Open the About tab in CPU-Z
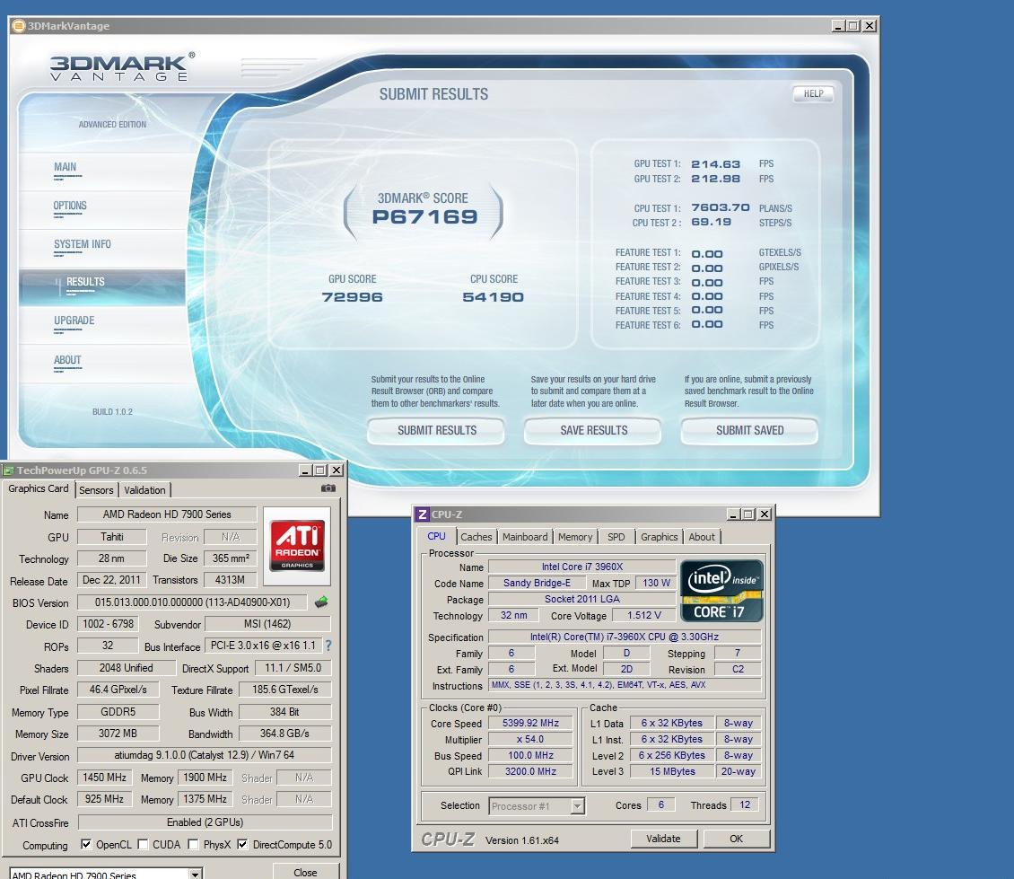 click(x=702, y=537)
